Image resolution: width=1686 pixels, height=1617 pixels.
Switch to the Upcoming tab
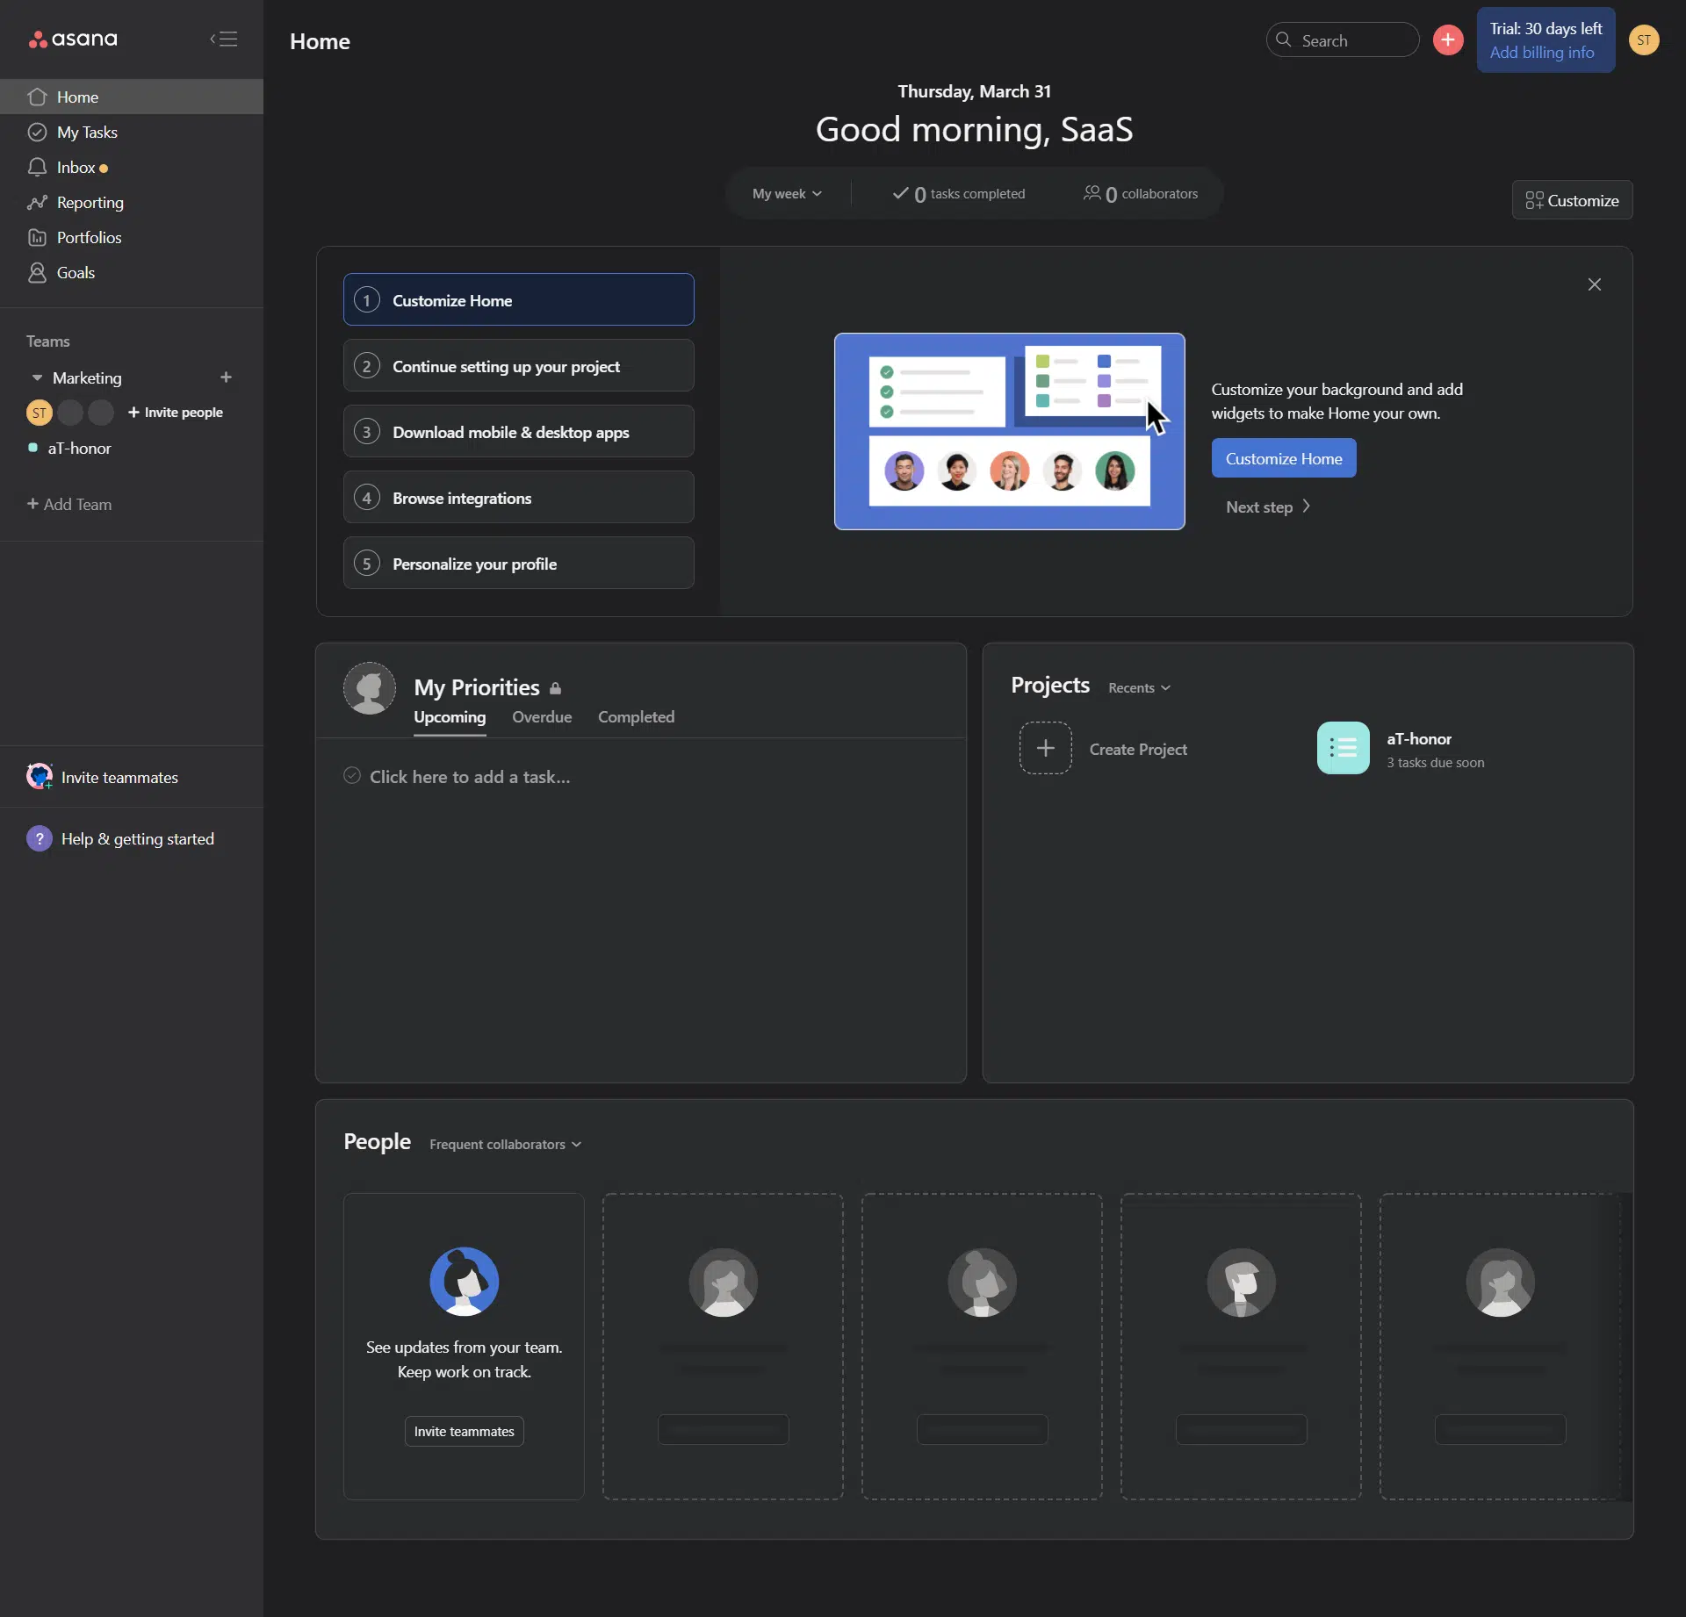pos(450,717)
